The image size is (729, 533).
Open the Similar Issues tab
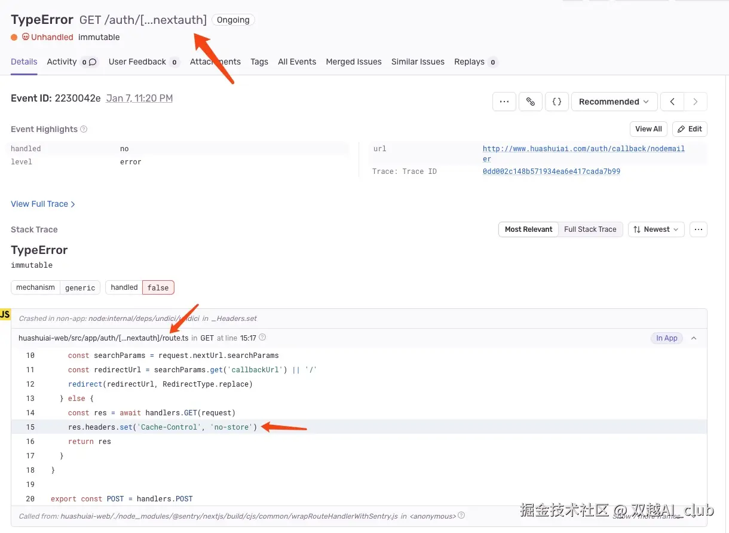click(418, 62)
